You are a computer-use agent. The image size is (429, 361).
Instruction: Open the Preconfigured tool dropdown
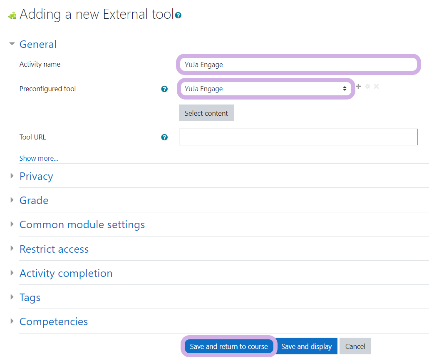coord(266,89)
